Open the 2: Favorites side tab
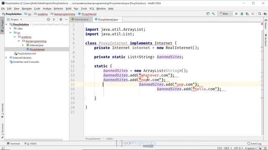Viewport: 268px width, 150px height. tap(2, 111)
